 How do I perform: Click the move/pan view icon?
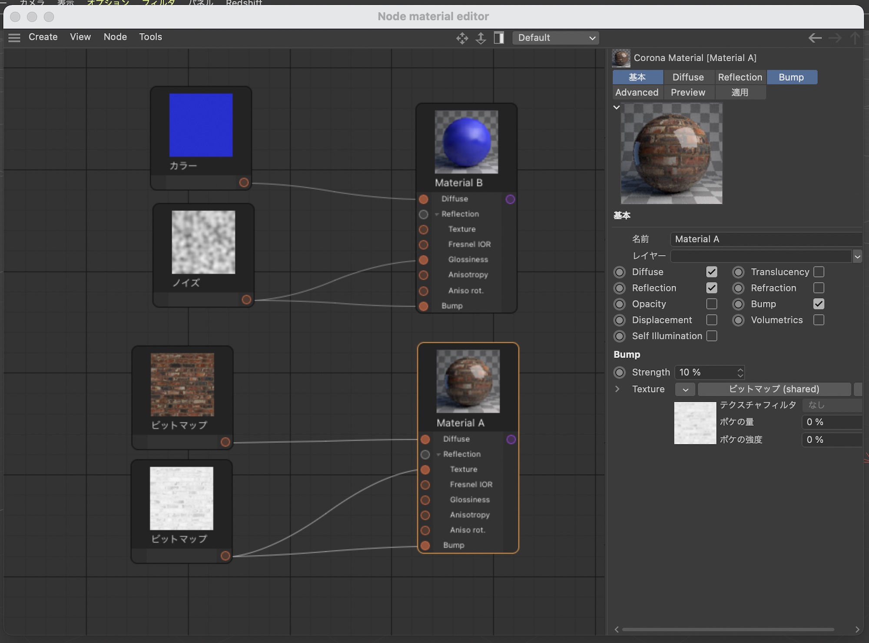(462, 38)
